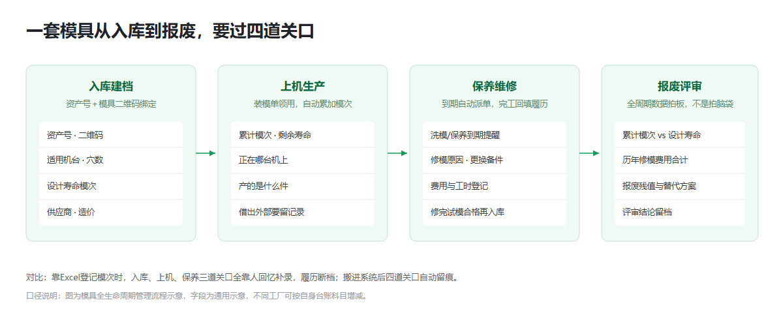
Task: Click the row 借出外部要留记录
Action: tap(303, 212)
